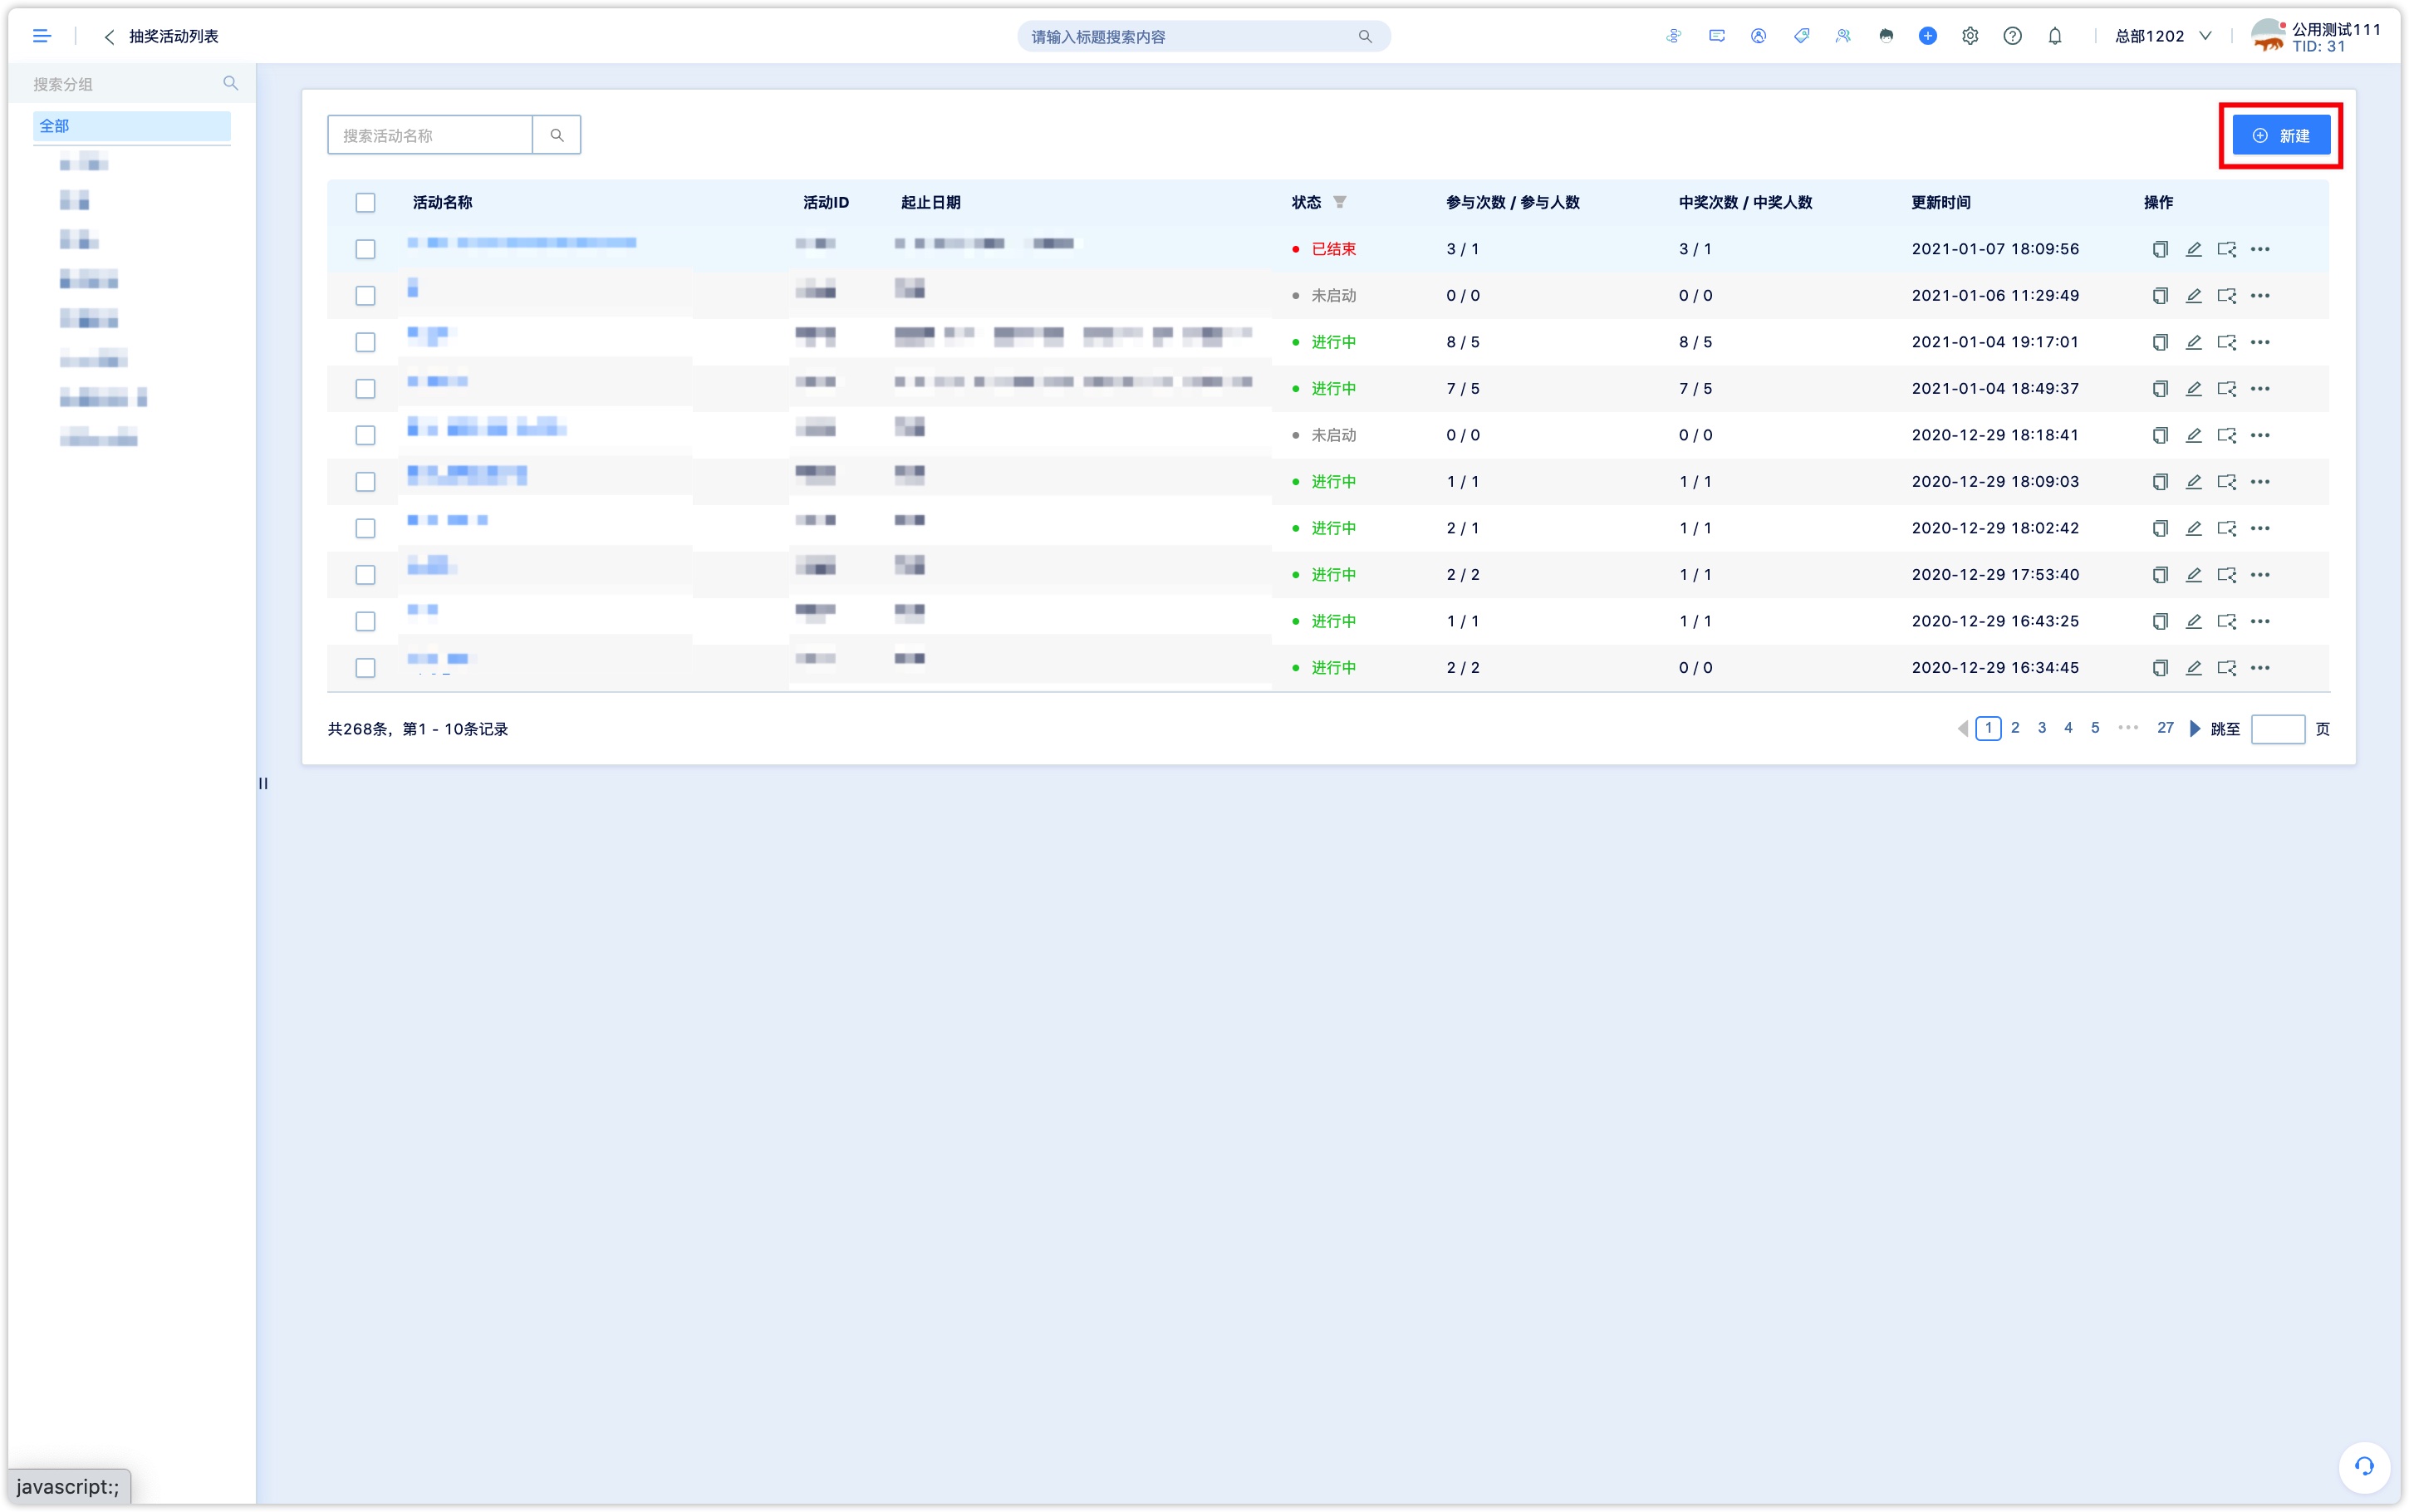
Task: Click the 共268条，第1 - 10条记录 summary text
Action: point(418,729)
